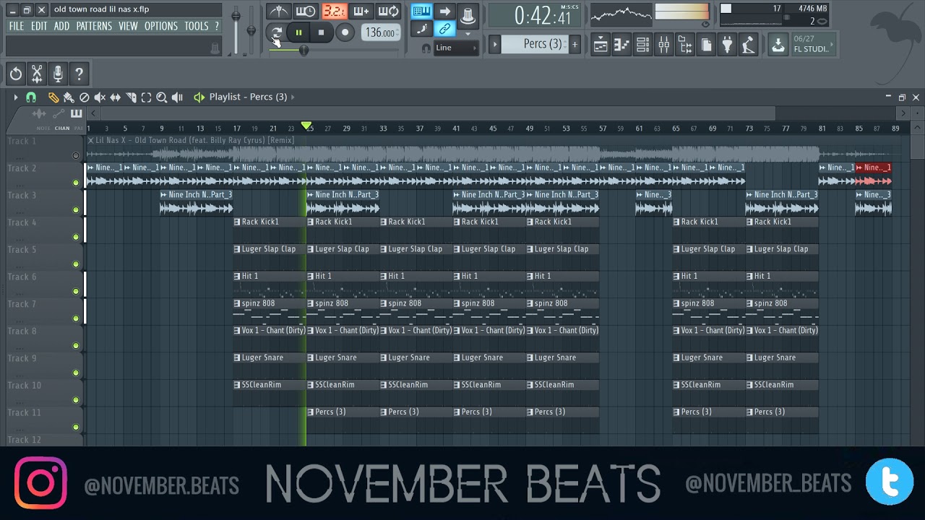Image resolution: width=925 pixels, height=520 pixels.
Task: Switch pattern/song mode button
Action: click(276, 32)
